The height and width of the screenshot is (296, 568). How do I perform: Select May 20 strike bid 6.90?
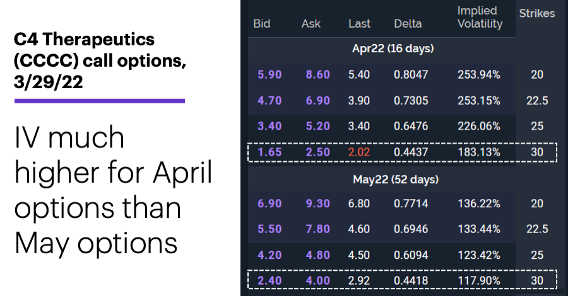(x=269, y=203)
